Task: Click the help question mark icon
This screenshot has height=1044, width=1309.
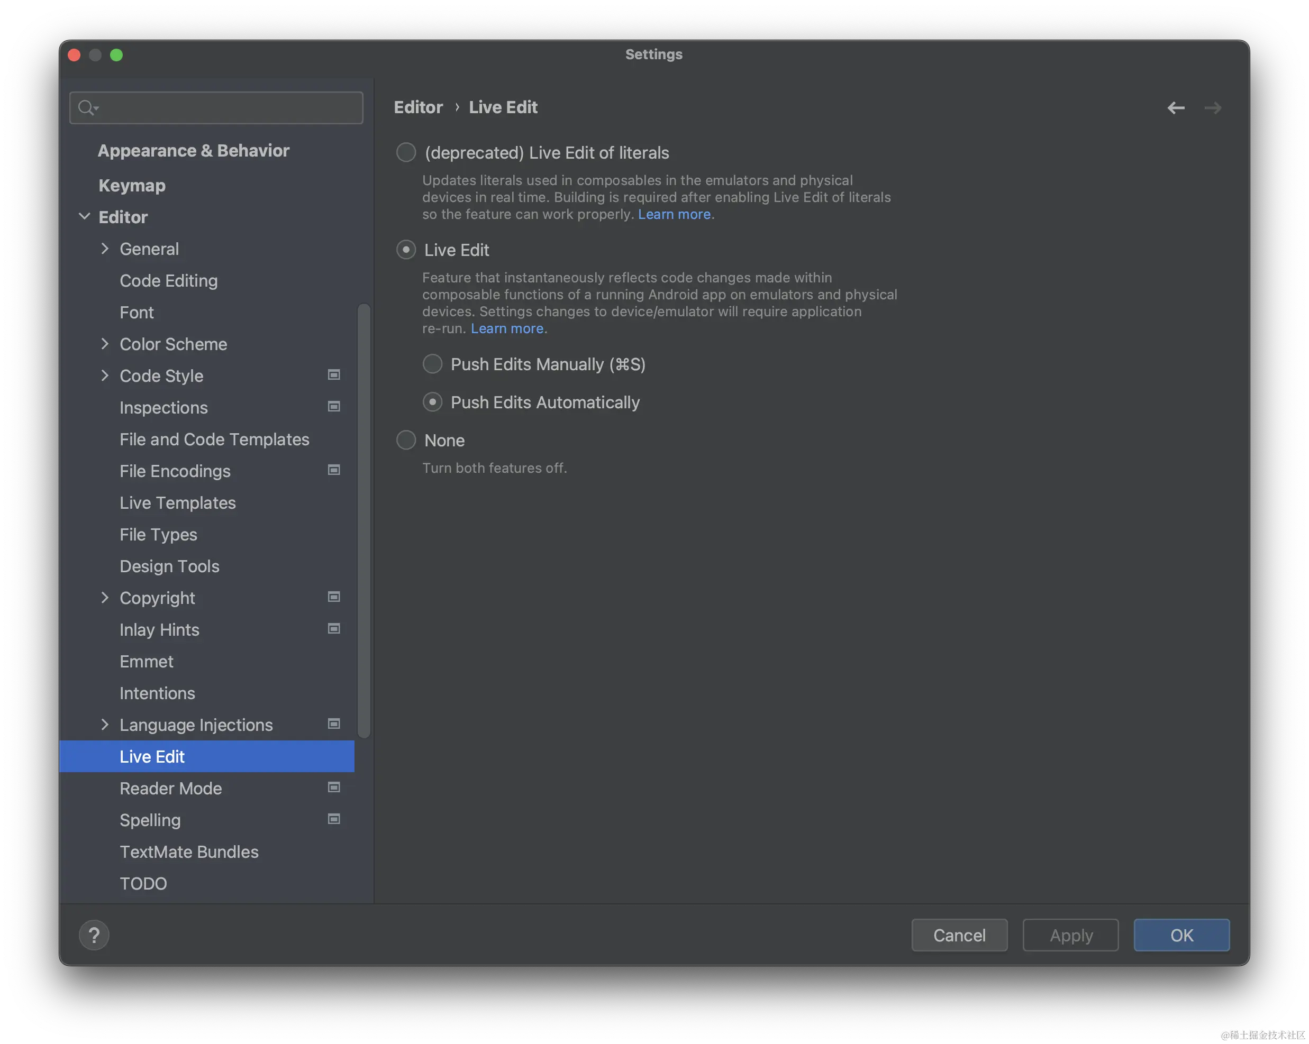Action: pos(94,935)
